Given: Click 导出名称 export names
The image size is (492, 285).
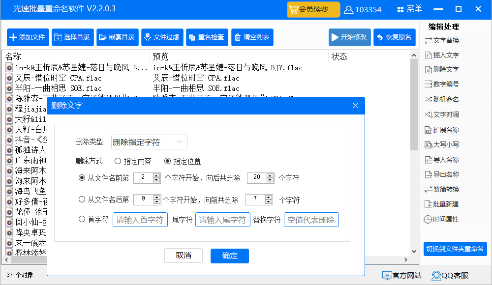Looking at the screenshot, I should (x=442, y=174).
